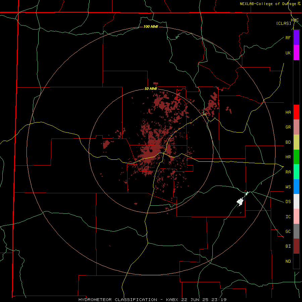Pick the WS blue legend swatch
This screenshot has height=302, width=302.
tap(296, 187)
